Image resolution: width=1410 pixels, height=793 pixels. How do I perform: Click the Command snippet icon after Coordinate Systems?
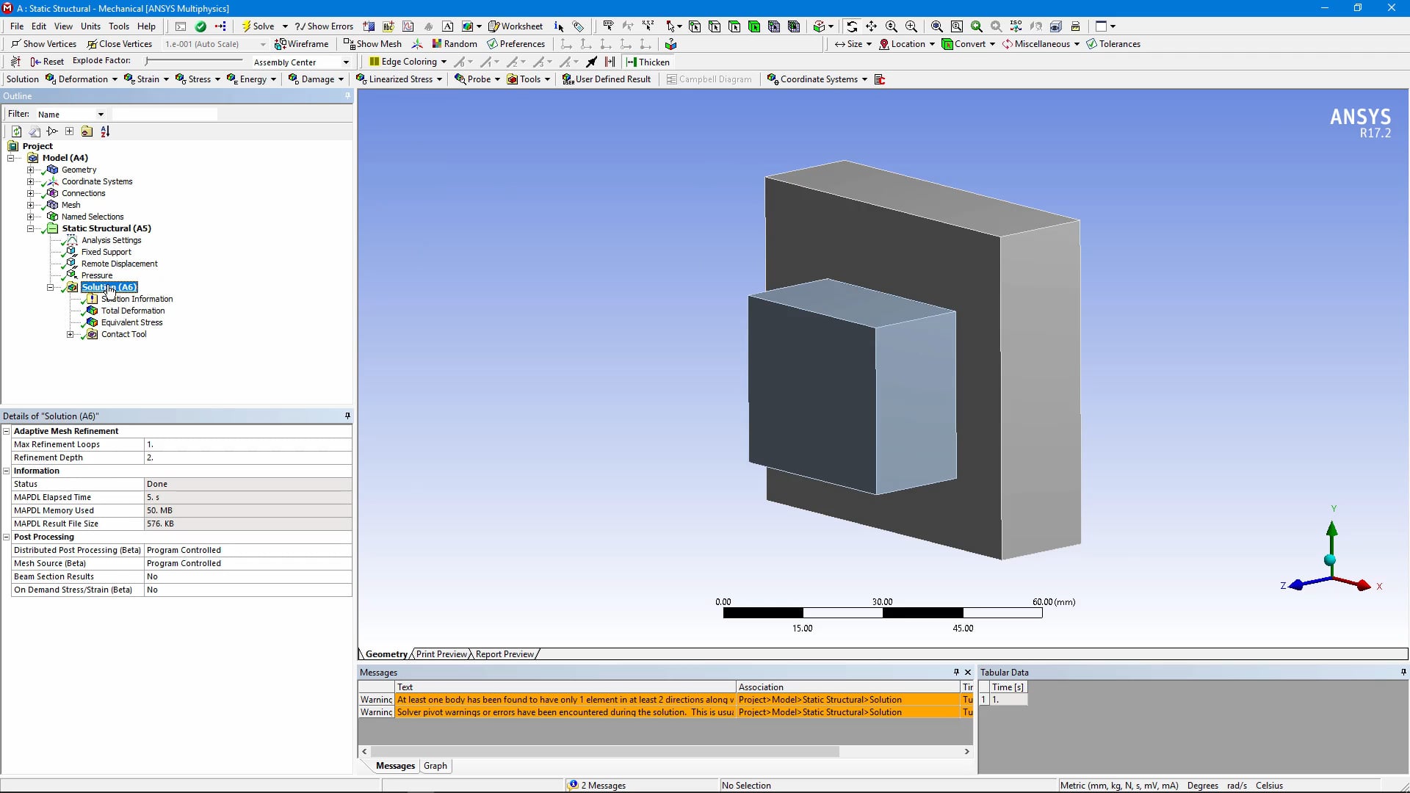tap(880, 79)
